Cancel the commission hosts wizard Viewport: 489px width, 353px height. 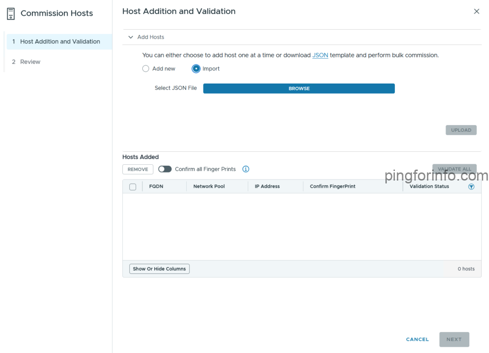point(417,339)
